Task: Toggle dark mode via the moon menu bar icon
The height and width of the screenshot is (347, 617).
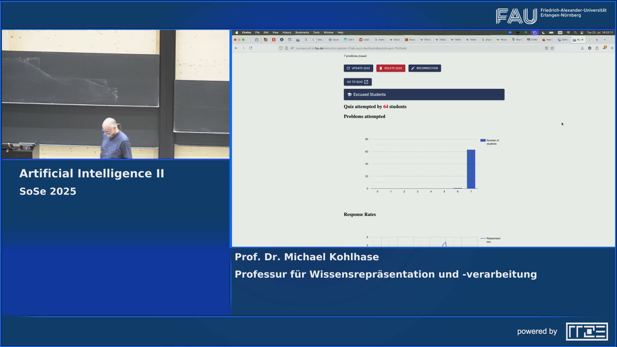Action: 543,32
